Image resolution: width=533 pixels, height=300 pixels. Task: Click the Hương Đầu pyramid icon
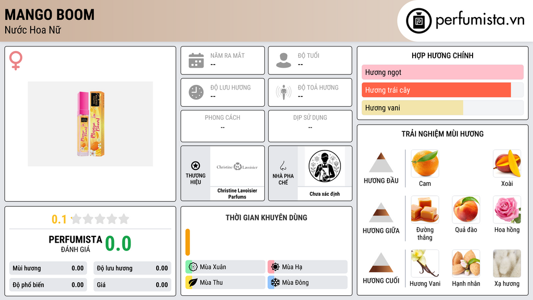click(381, 162)
